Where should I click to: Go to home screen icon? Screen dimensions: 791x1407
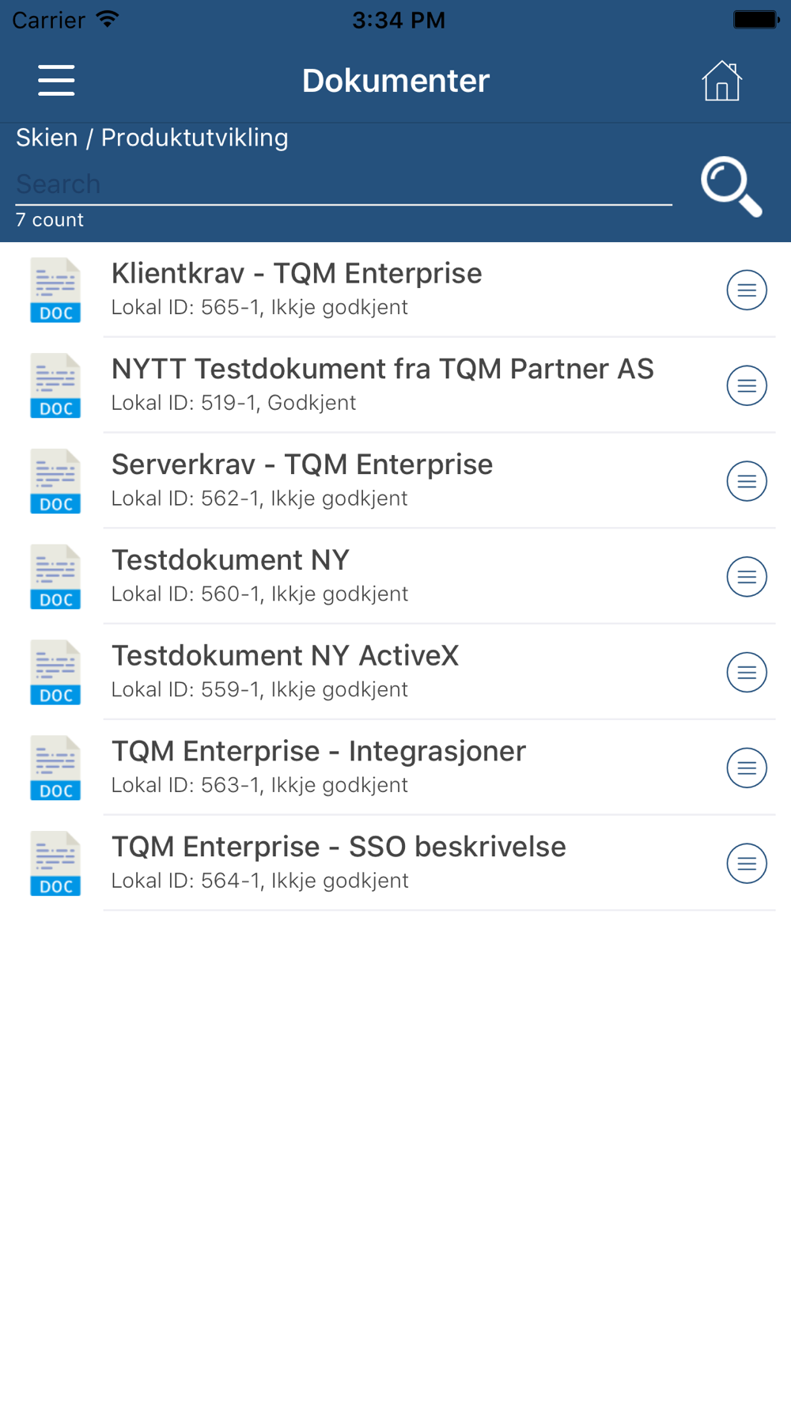click(x=721, y=81)
